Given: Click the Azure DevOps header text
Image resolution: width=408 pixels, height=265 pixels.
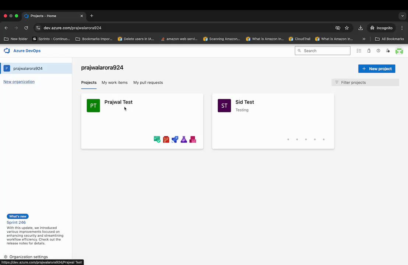Looking at the screenshot, I should (x=27, y=51).
